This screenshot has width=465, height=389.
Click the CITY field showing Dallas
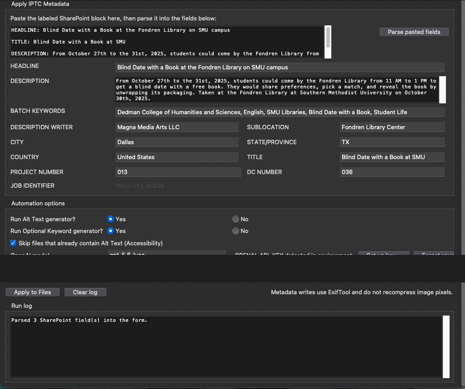click(x=177, y=142)
